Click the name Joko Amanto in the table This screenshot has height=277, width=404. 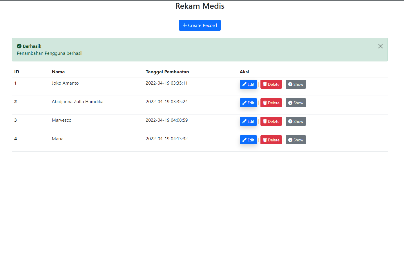click(x=65, y=83)
